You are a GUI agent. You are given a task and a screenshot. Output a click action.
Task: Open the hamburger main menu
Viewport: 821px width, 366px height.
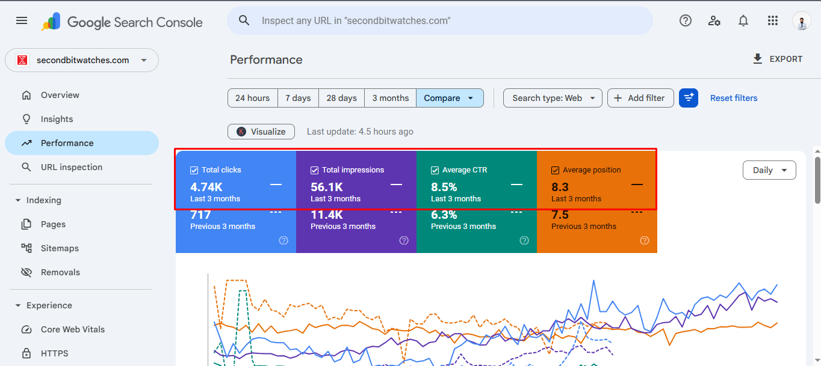coord(22,20)
